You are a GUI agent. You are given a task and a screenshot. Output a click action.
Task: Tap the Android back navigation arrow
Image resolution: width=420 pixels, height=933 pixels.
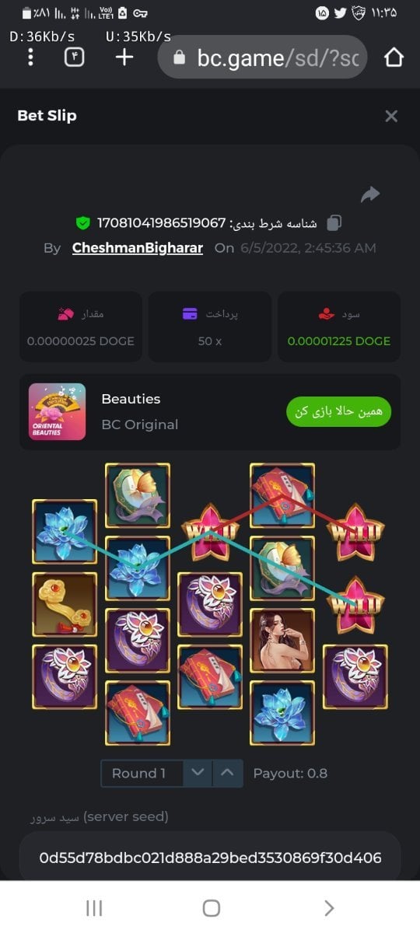click(x=329, y=907)
